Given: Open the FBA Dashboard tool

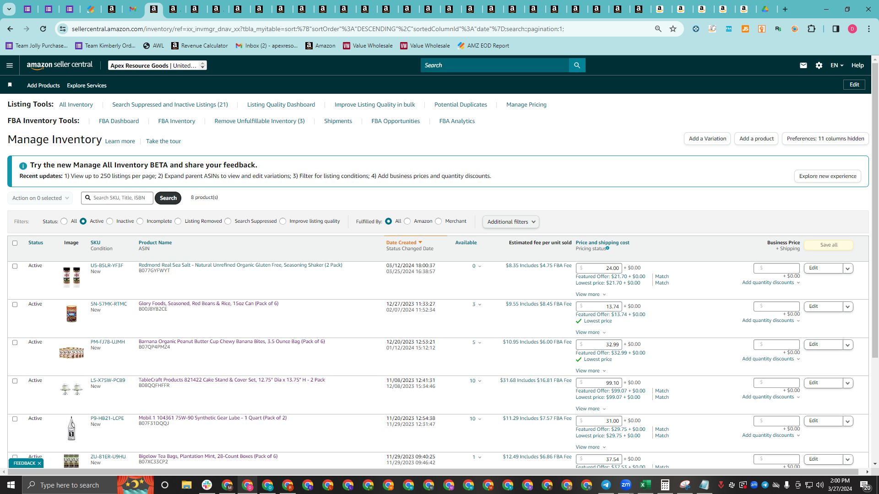Looking at the screenshot, I should point(119,121).
